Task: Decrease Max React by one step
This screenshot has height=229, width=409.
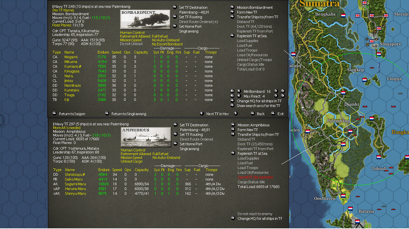Action: 239,96
